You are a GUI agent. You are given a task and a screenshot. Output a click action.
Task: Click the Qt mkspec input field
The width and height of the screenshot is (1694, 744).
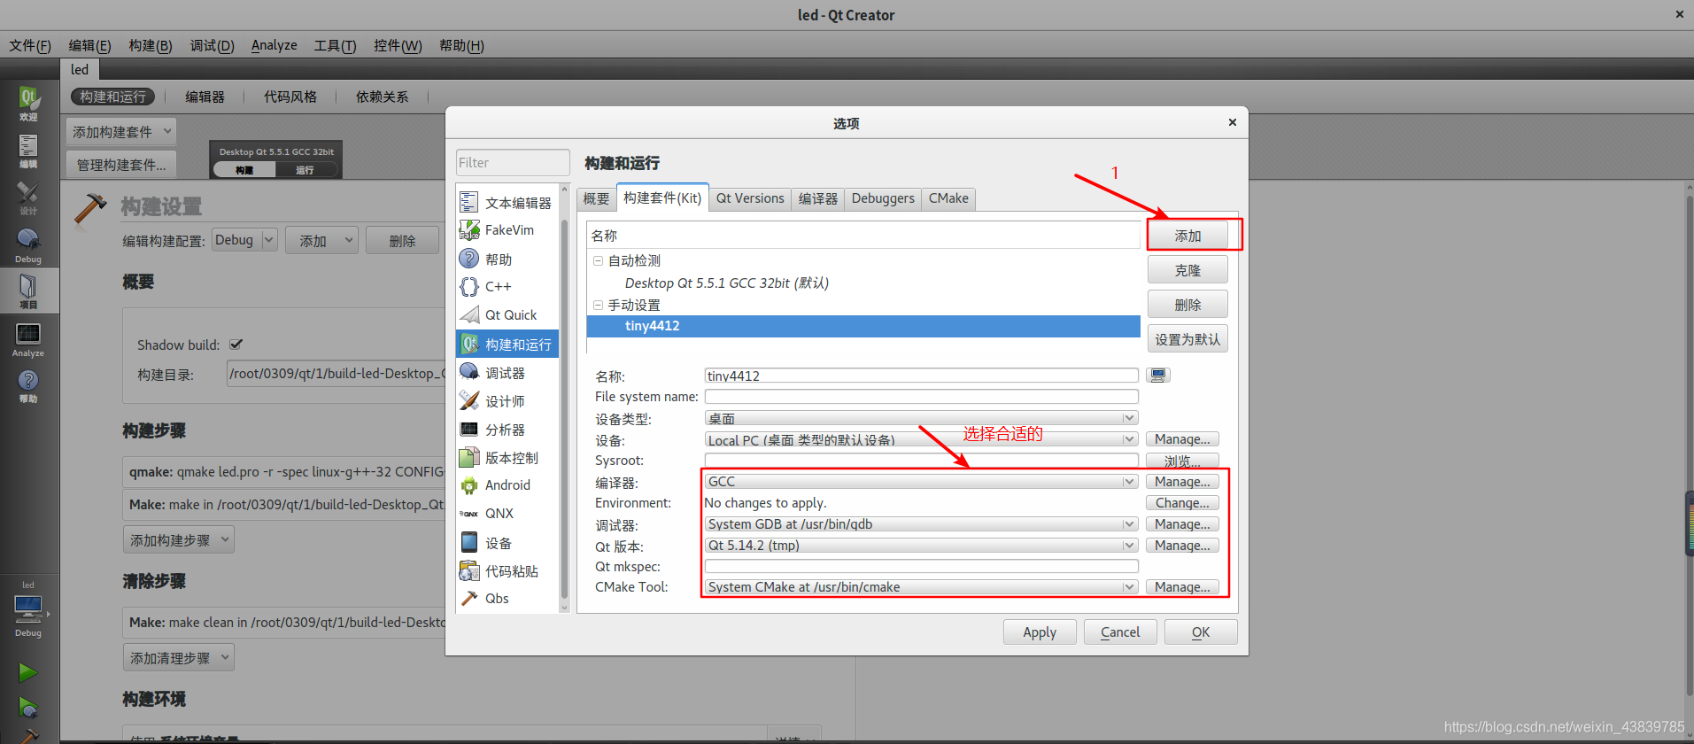coord(921,566)
